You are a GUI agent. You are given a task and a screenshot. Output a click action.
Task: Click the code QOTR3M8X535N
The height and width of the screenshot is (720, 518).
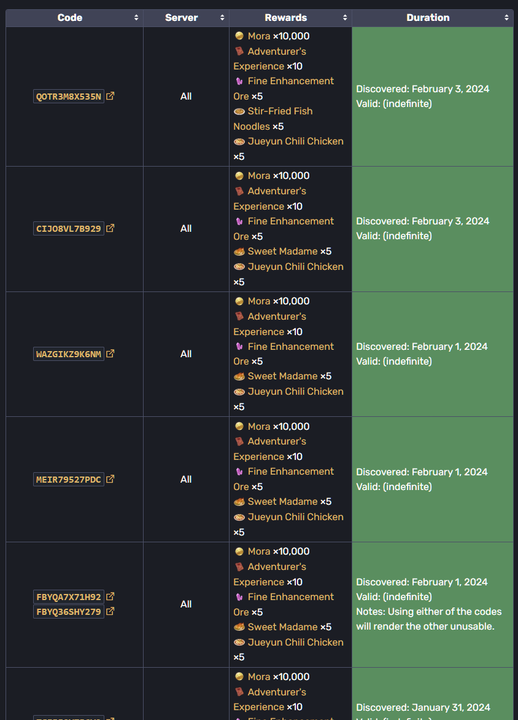click(x=69, y=97)
